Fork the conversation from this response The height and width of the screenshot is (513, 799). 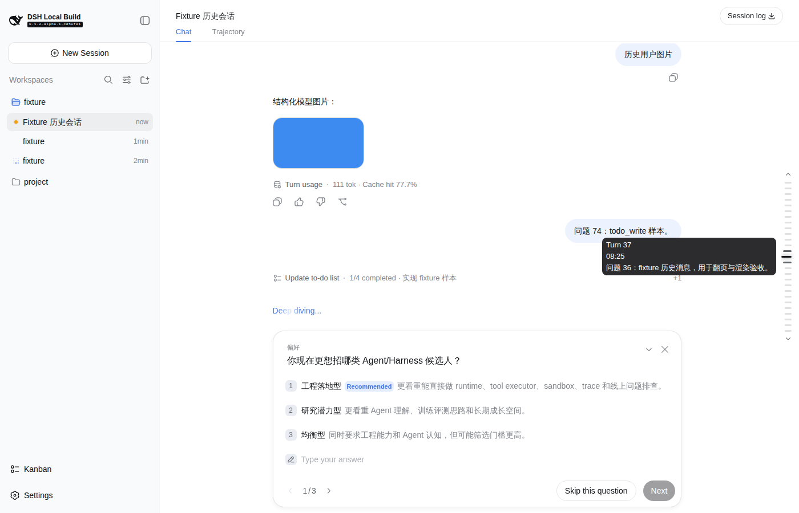click(342, 202)
